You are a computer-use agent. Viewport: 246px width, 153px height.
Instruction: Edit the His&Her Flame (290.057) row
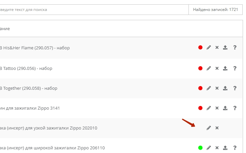click(209, 48)
